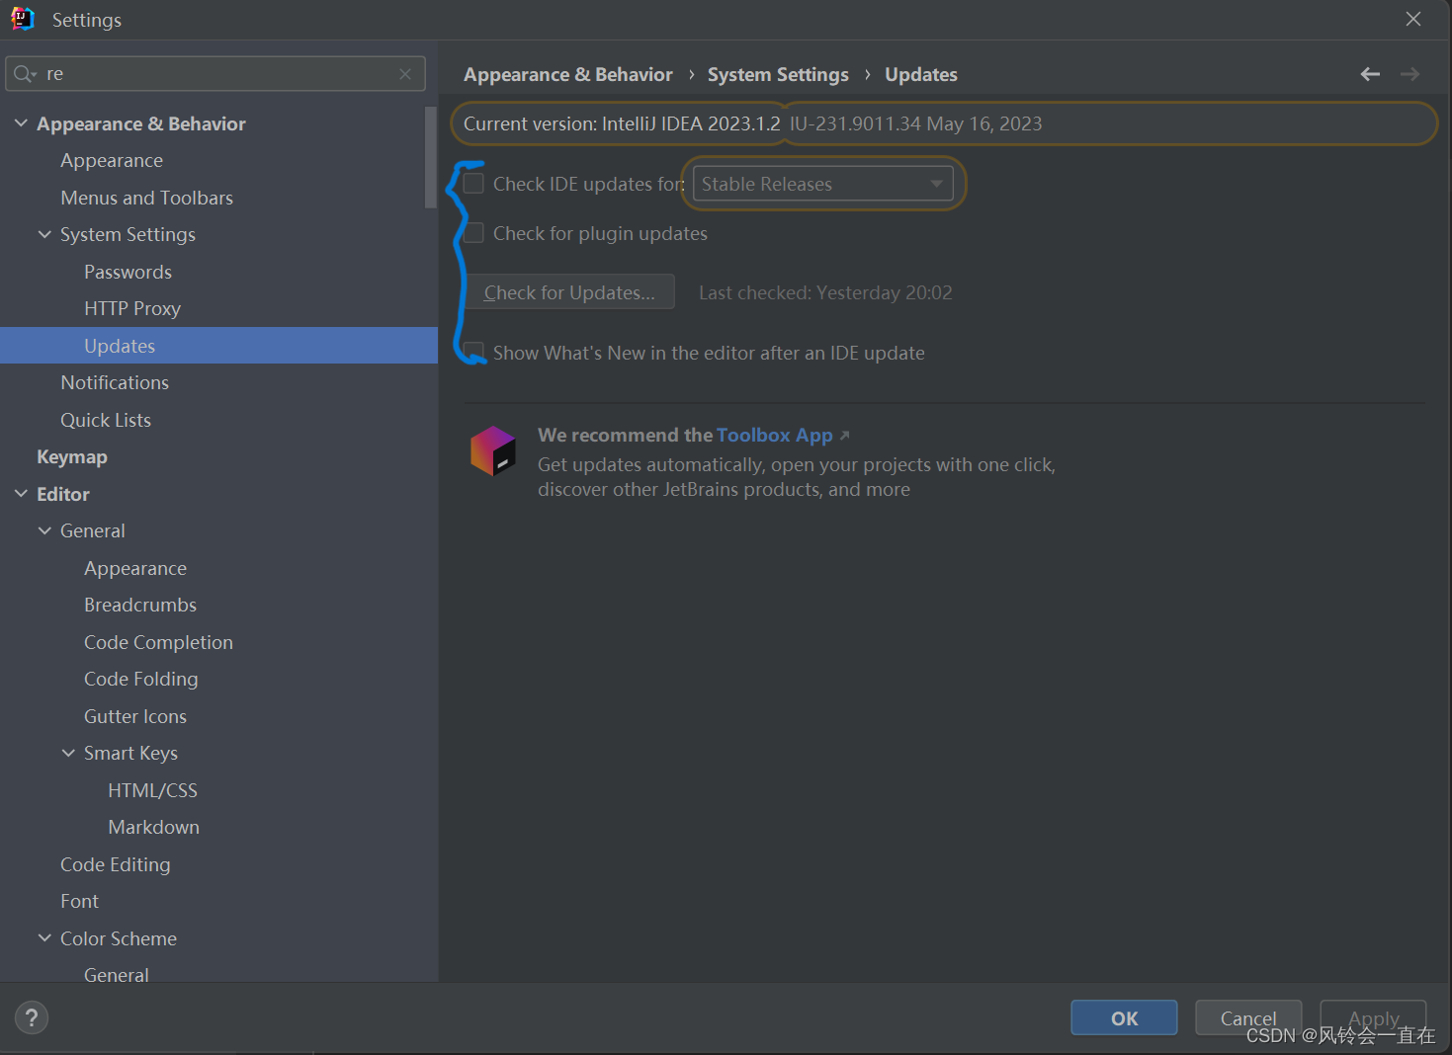Viewport: 1452px width, 1055px height.
Task: Collapse the Editor section chevron
Action: coord(21,494)
